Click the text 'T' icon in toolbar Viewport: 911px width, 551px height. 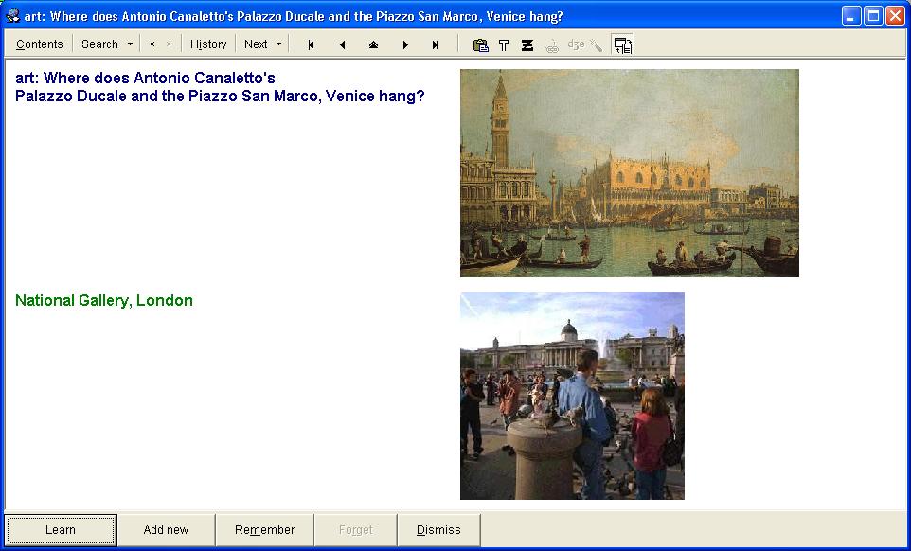[504, 44]
